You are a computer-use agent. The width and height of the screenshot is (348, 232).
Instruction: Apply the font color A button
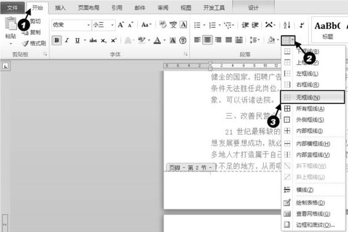157,41
